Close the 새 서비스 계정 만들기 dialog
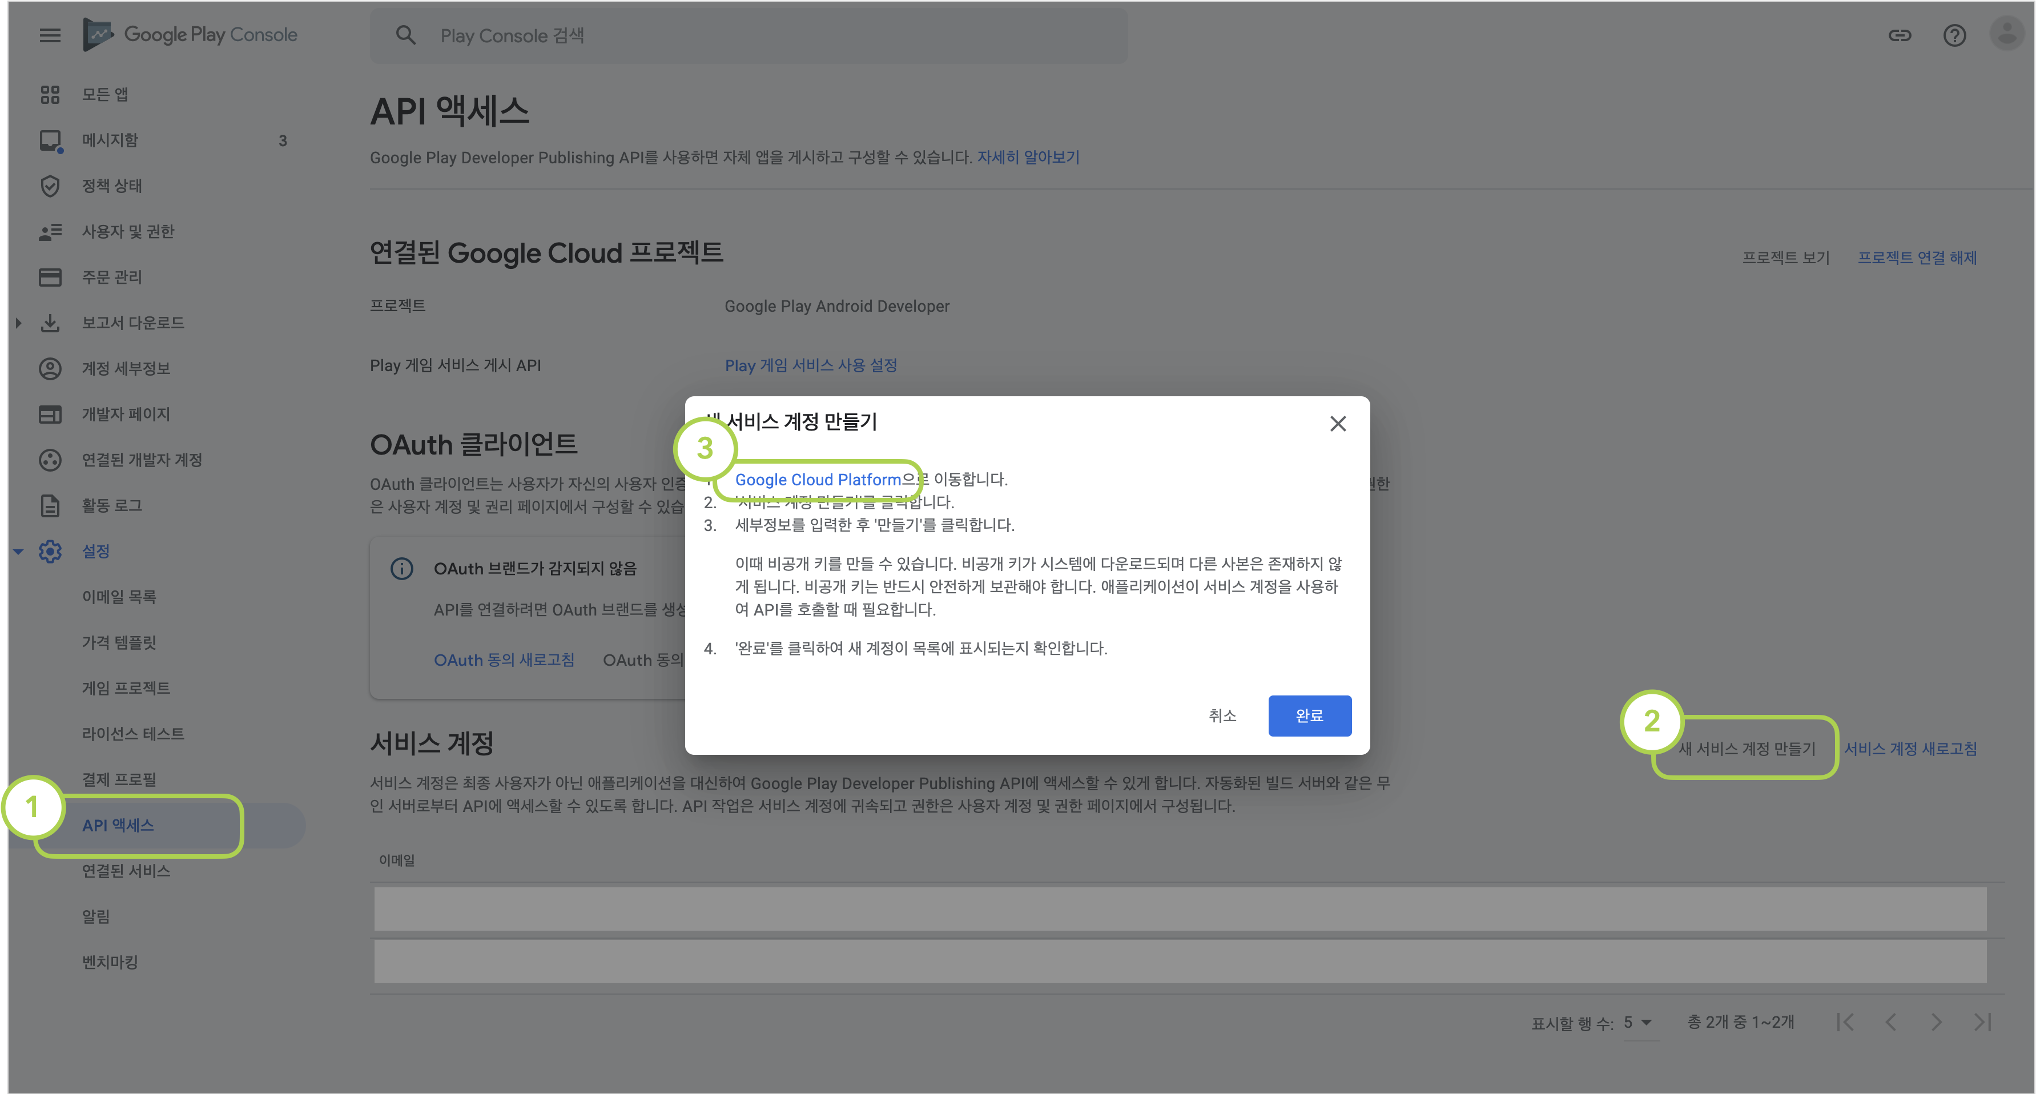Viewport: 2036px width, 1094px height. click(1337, 424)
